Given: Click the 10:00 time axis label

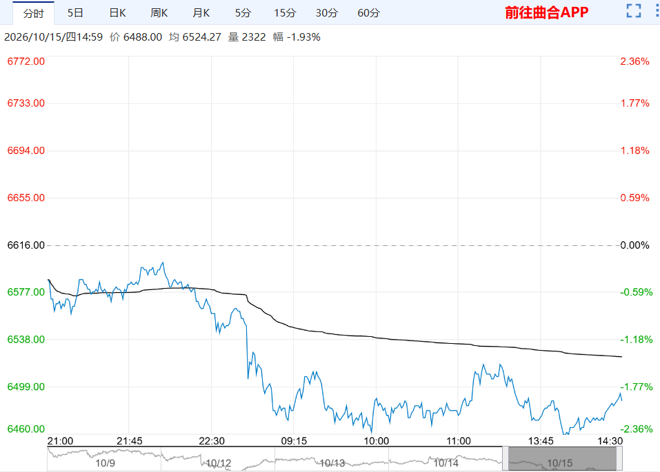Looking at the screenshot, I should pyautogui.click(x=377, y=441).
